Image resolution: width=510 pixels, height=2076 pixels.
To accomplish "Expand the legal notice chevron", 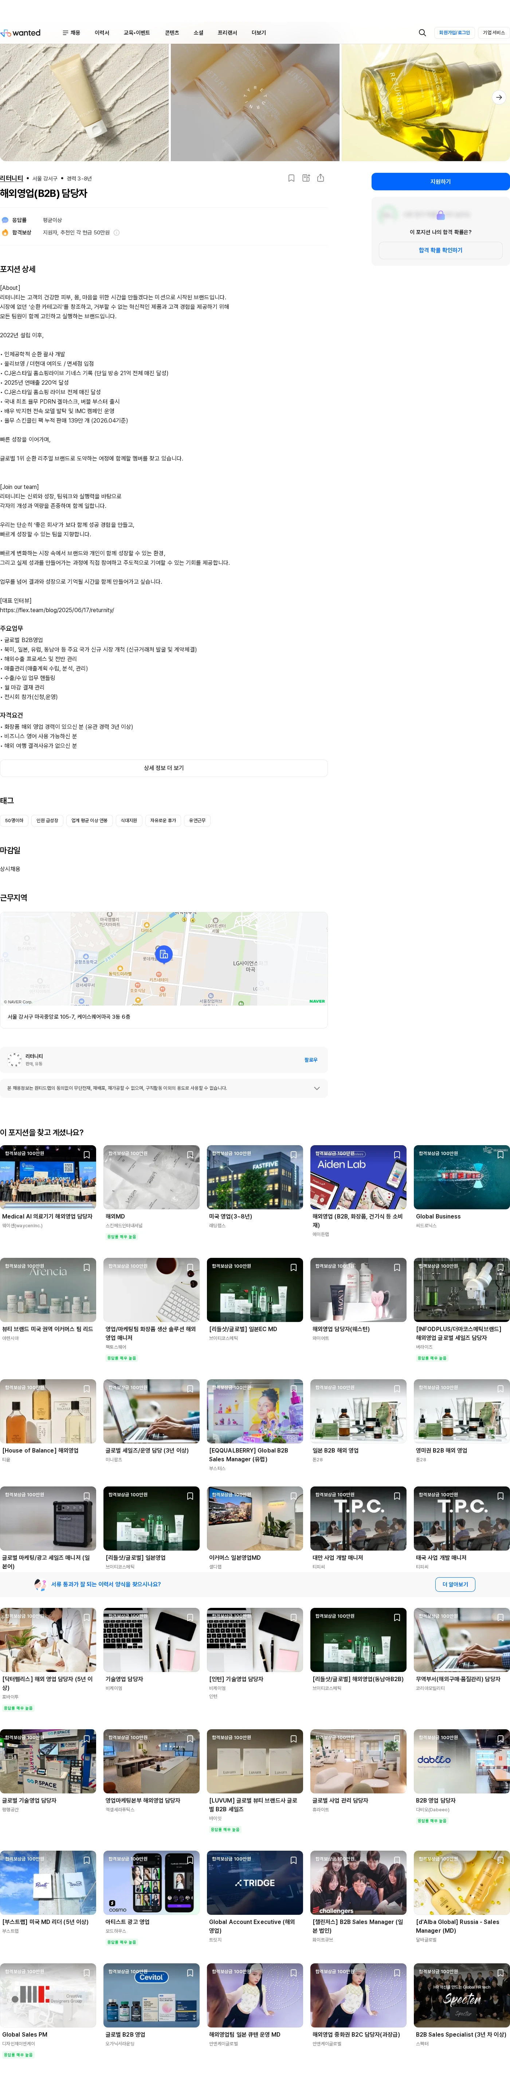I will 317,1089.
